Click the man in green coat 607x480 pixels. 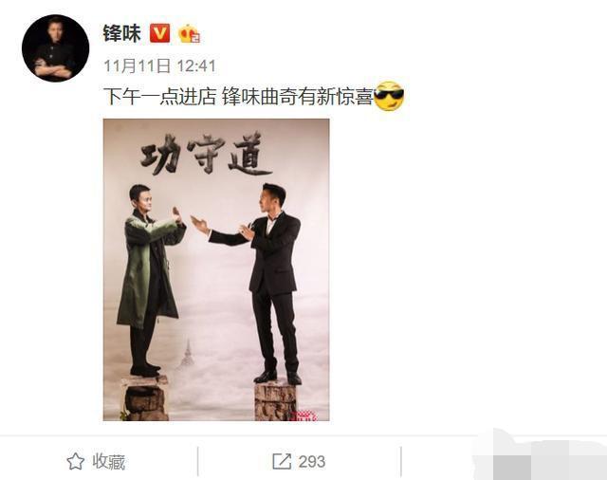pyautogui.click(x=150, y=280)
